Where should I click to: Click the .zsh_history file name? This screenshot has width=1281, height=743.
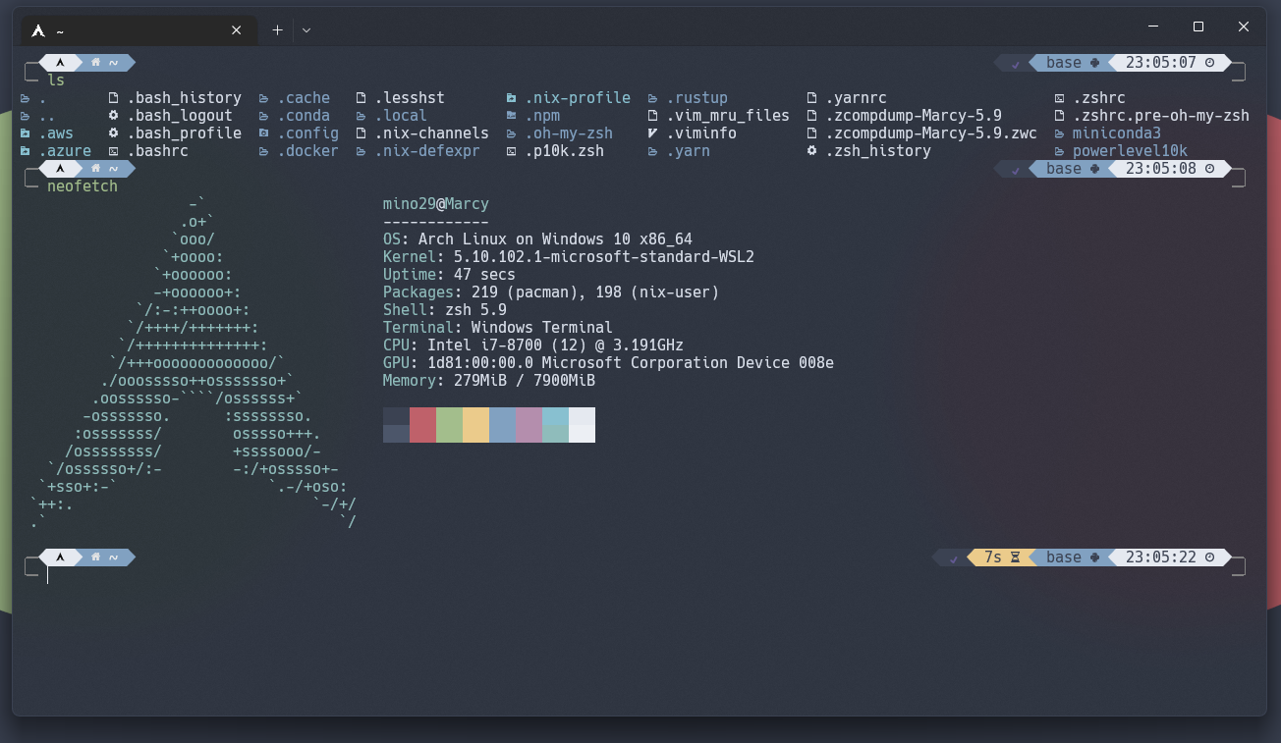coord(878,151)
